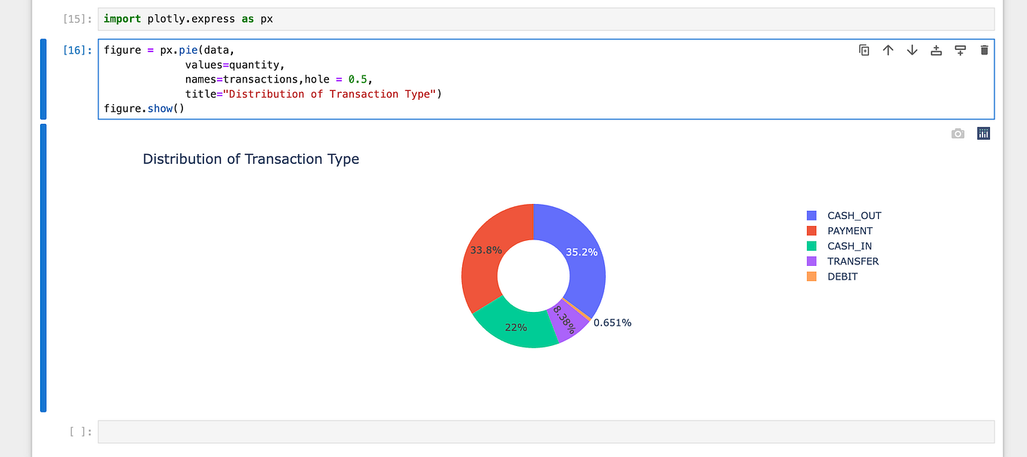Delete cell 16 with the trash icon
This screenshot has height=457, width=1027.
click(985, 50)
